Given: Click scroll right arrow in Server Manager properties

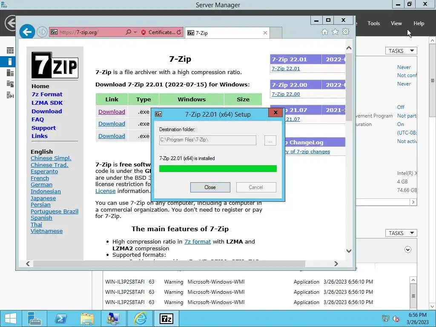Looking at the screenshot, I should 413,202.
